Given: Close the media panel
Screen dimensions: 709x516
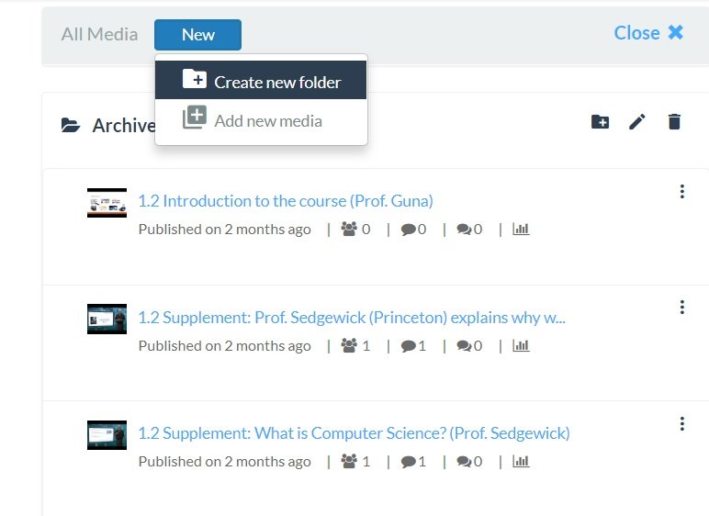Looking at the screenshot, I should point(649,32).
